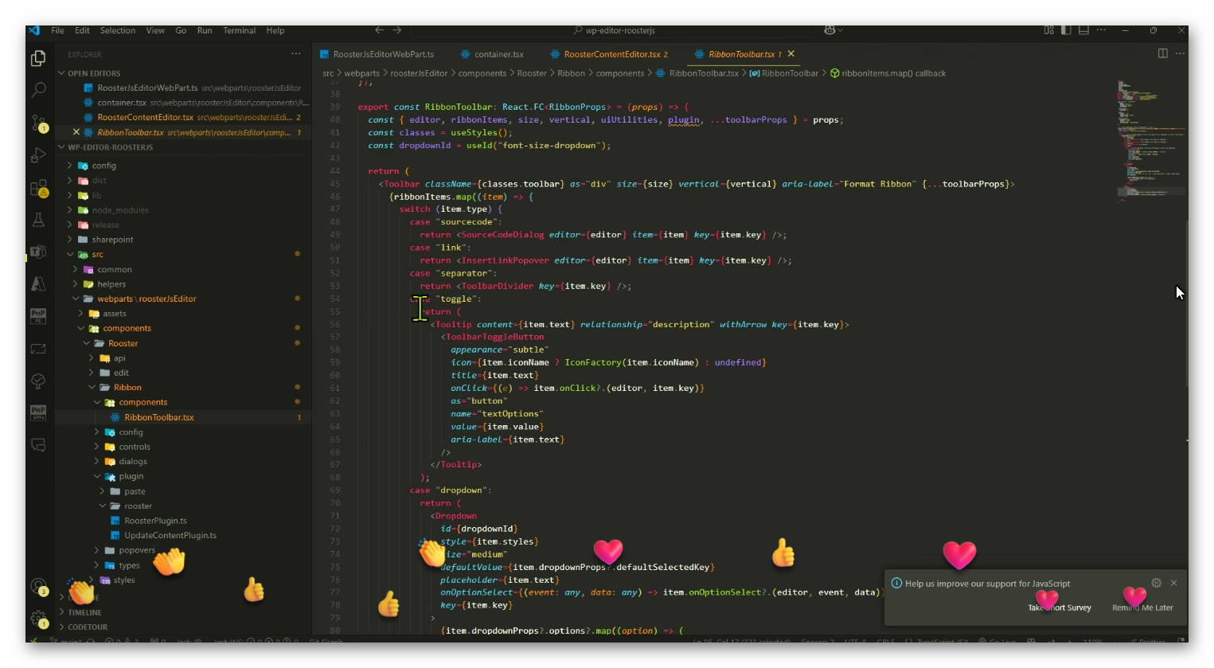Screen dimensions: 1214x668
Task: Click the Go Back arrow in title bar
Action: click(379, 30)
